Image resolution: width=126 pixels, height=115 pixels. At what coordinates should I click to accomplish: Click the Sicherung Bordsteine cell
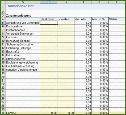click(x=23, y=44)
